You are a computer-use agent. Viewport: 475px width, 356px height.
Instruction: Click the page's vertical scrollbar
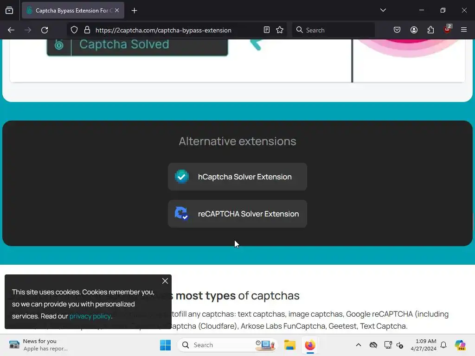coord(473,222)
